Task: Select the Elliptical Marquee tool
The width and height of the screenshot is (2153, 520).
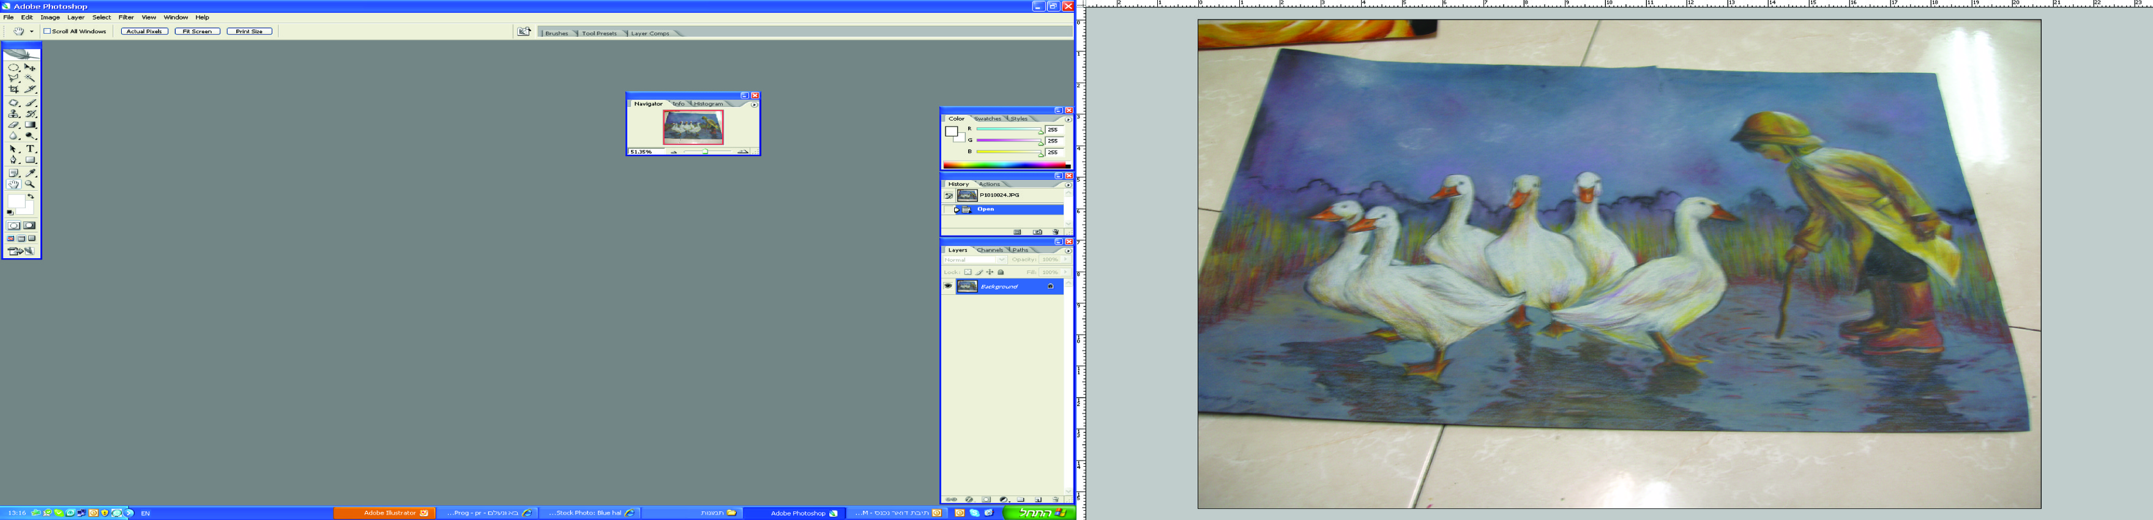Action: [x=13, y=67]
